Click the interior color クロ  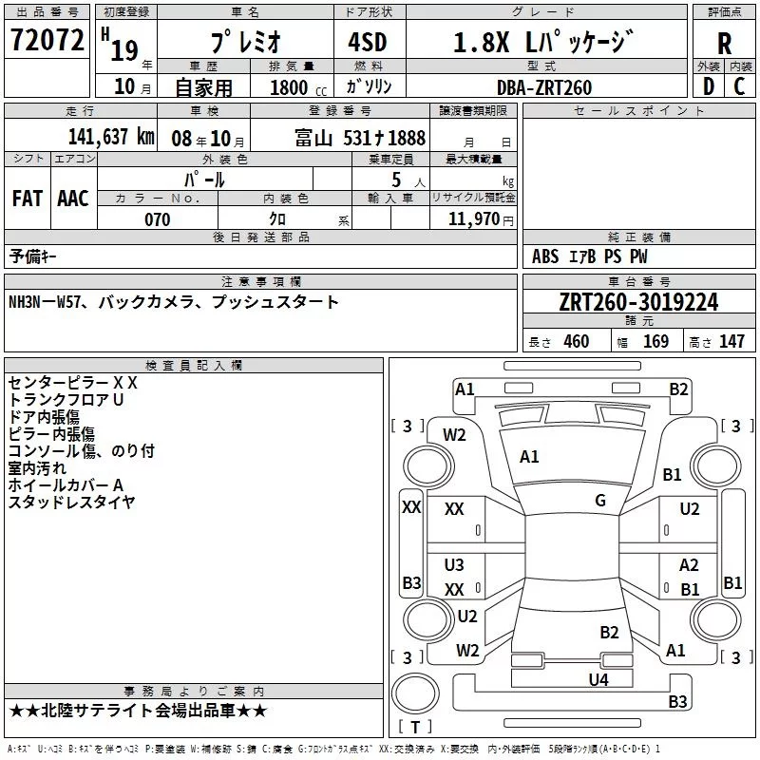point(277,219)
